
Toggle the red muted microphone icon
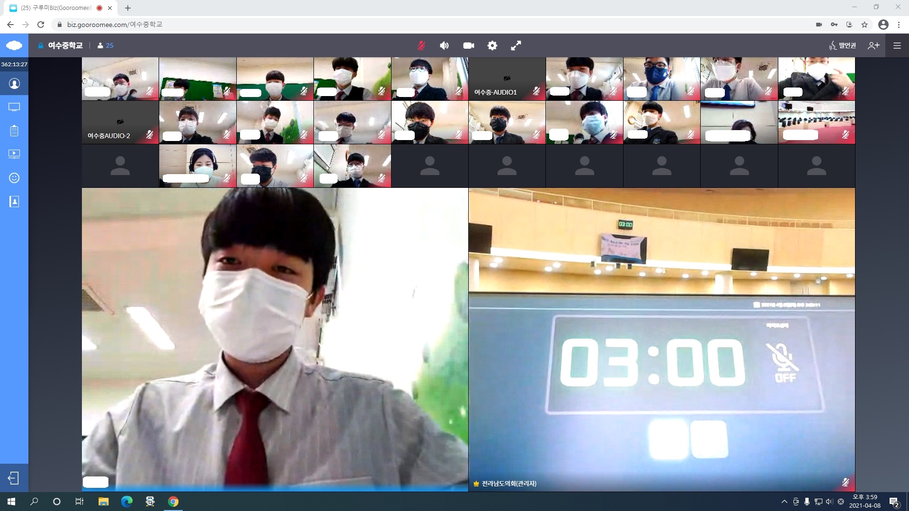[x=421, y=45]
